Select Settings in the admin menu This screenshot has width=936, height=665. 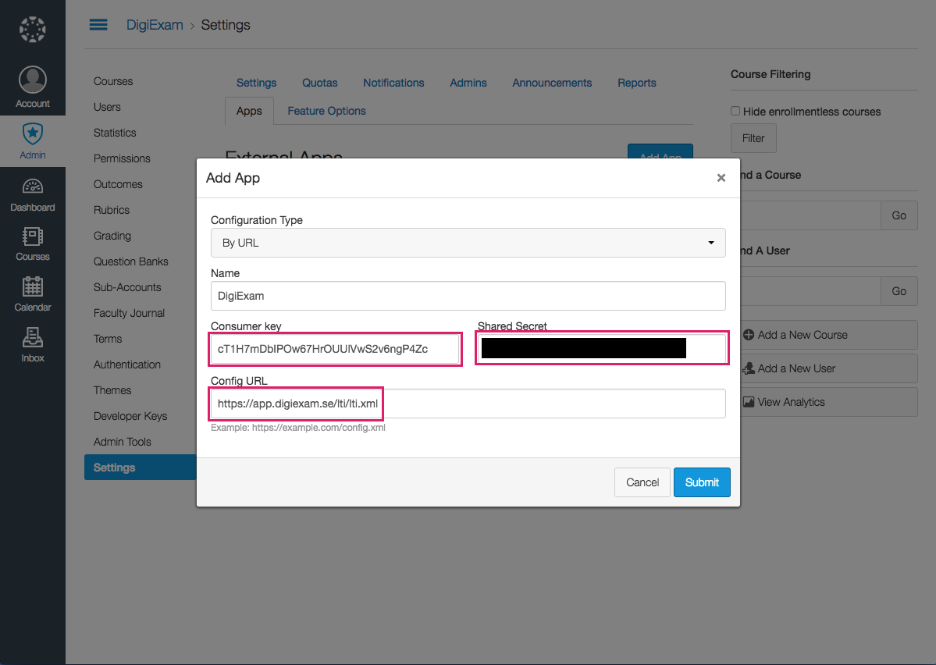tap(141, 468)
